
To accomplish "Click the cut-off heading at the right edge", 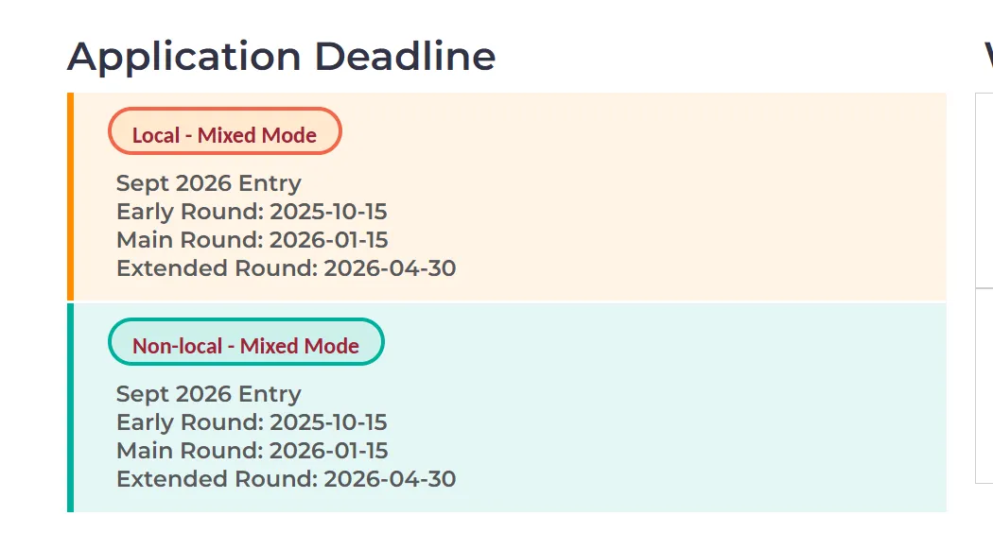I will (x=987, y=57).
